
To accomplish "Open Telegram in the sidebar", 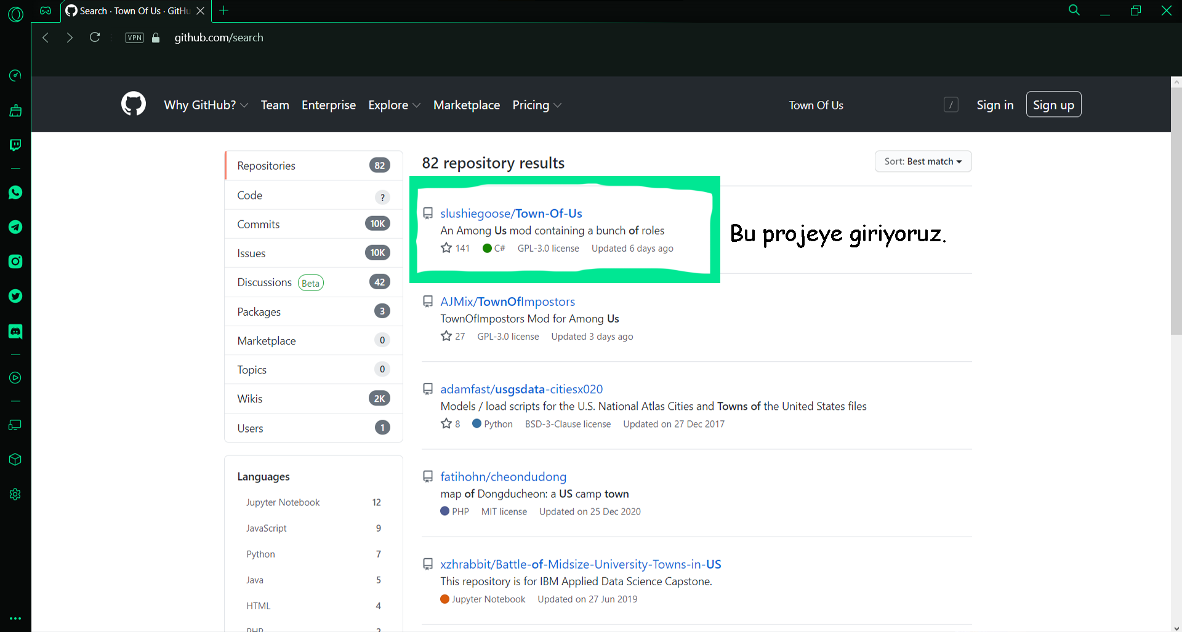I will [x=15, y=227].
